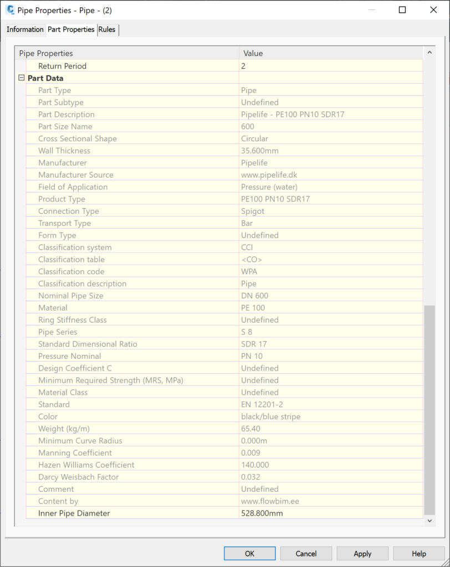Click Manufacturer value Pipelife

[x=254, y=163]
